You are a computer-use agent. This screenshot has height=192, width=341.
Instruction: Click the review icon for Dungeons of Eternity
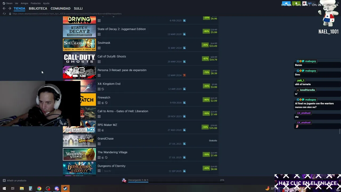click(x=184, y=171)
